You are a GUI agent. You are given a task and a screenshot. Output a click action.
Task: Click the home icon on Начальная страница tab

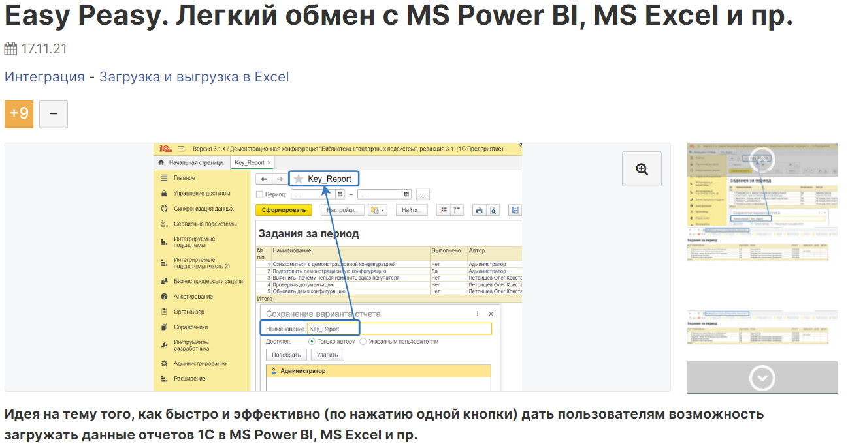coord(161,162)
